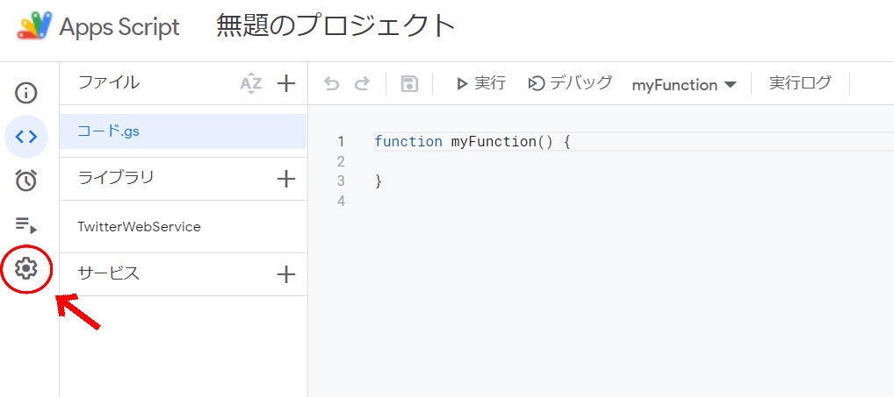Save project with the floppy disk icon
The image size is (894, 397).
(409, 84)
